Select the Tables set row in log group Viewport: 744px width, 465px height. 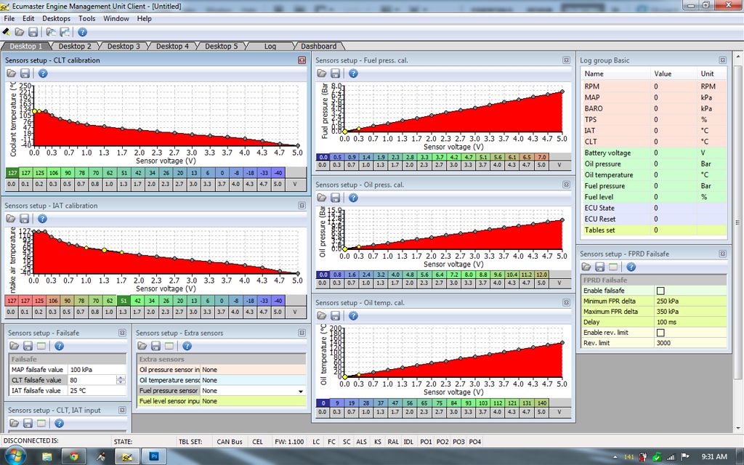coord(653,230)
